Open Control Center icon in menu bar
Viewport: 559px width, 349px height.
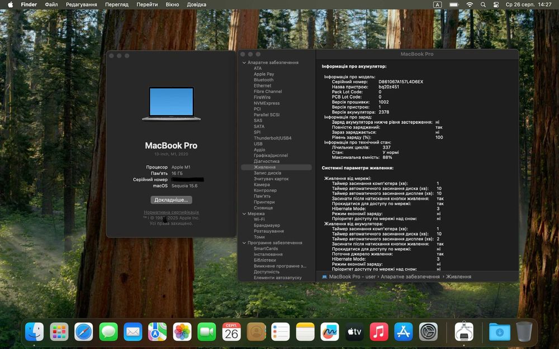[x=496, y=4]
